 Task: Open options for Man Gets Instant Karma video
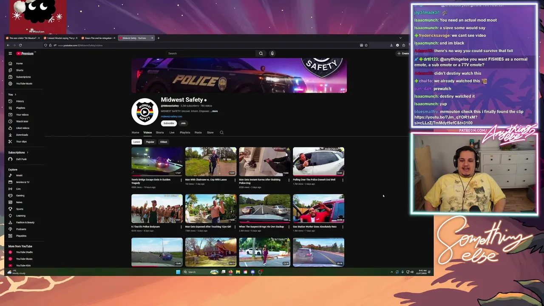click(x=289, y=180)
